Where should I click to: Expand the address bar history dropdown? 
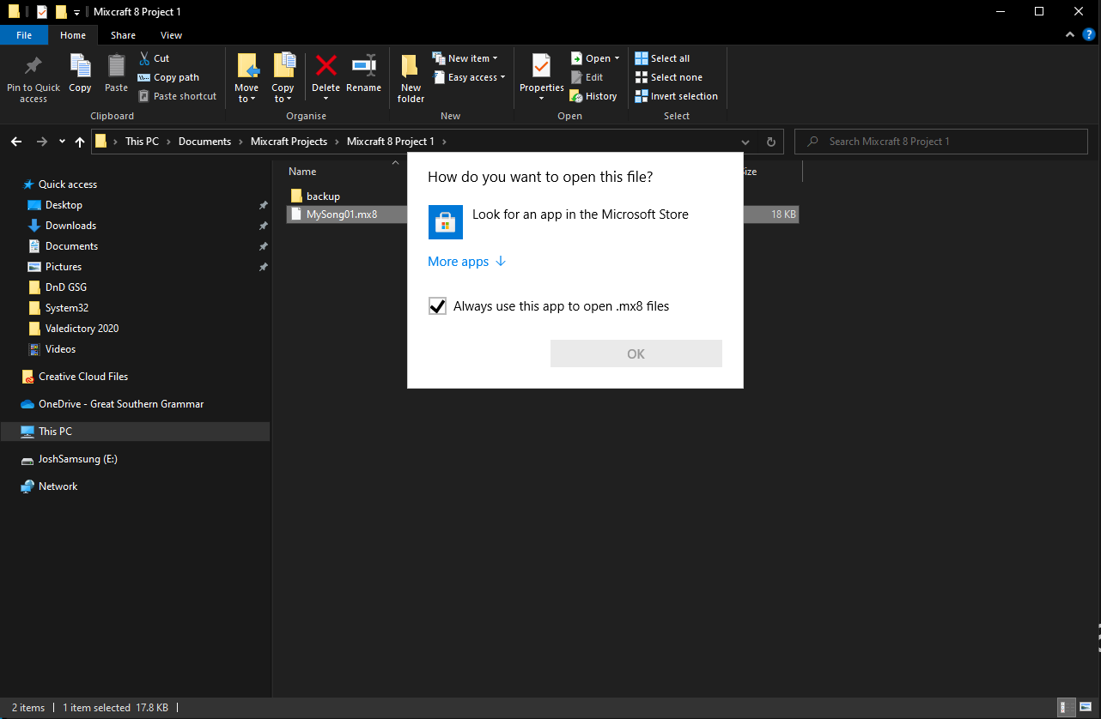pos(744,142)
